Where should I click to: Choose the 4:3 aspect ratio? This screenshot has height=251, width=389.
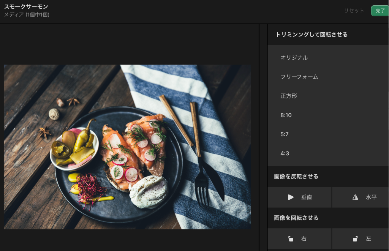pos(285,153)
